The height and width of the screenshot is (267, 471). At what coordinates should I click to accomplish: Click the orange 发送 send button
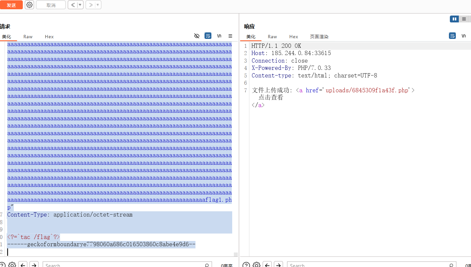(11, 5)
